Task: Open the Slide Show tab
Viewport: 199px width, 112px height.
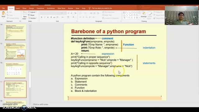Action: click(x=61, y=8)
